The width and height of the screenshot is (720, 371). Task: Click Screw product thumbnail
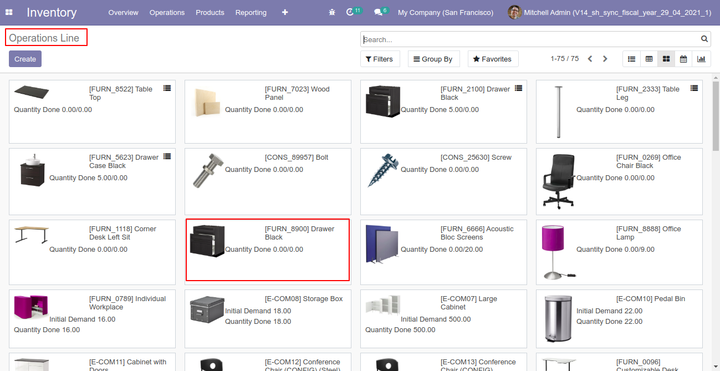(x=383, y=170)
